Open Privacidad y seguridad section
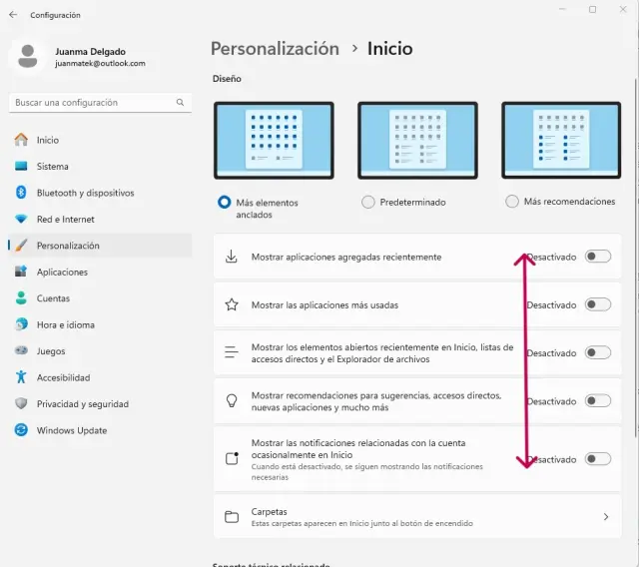This screenshot has width=639, height=567. tap(82, 404)
